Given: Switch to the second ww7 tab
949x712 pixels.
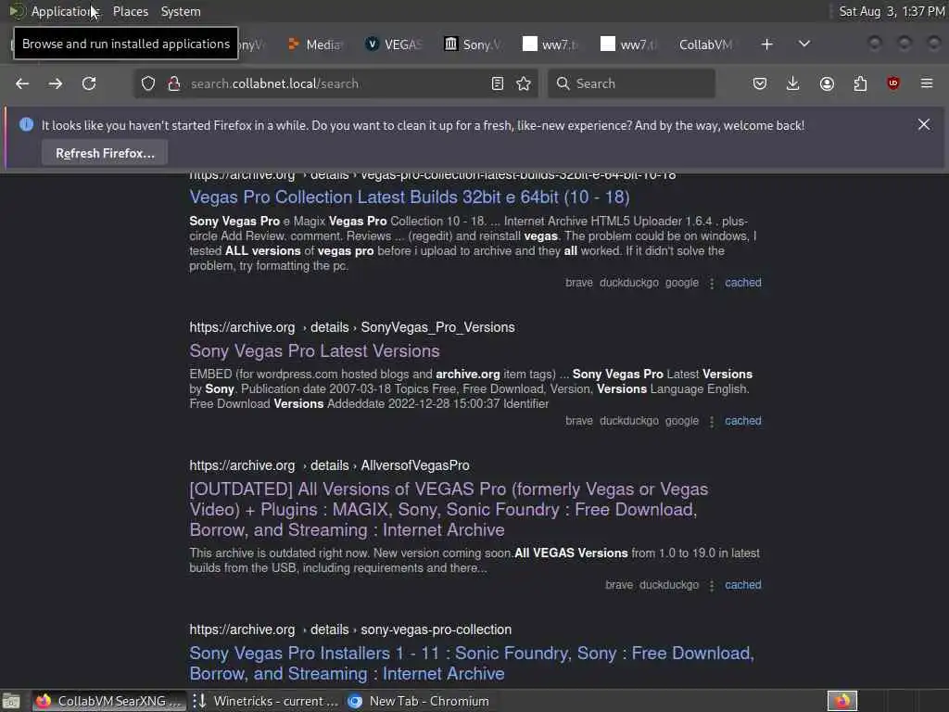Looking at the screenshot, I should click(629, 44).
